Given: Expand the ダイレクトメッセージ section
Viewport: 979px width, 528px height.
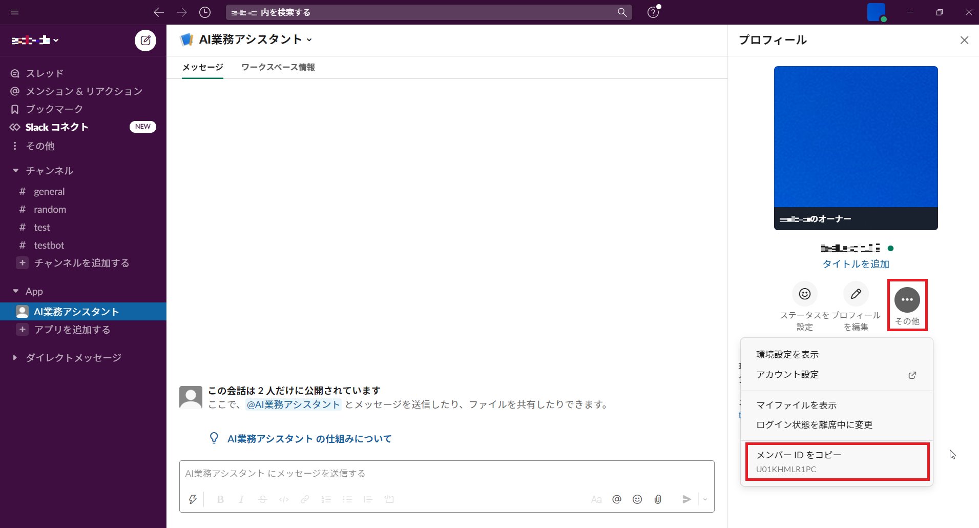Looking at the screenshot, I should click(15, 358).
